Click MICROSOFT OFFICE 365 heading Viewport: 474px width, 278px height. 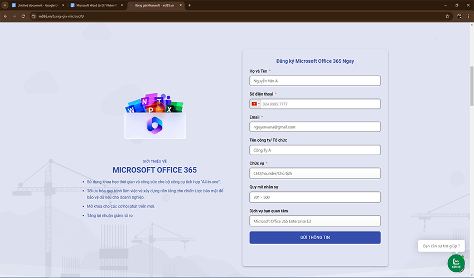tap(154, 170)
